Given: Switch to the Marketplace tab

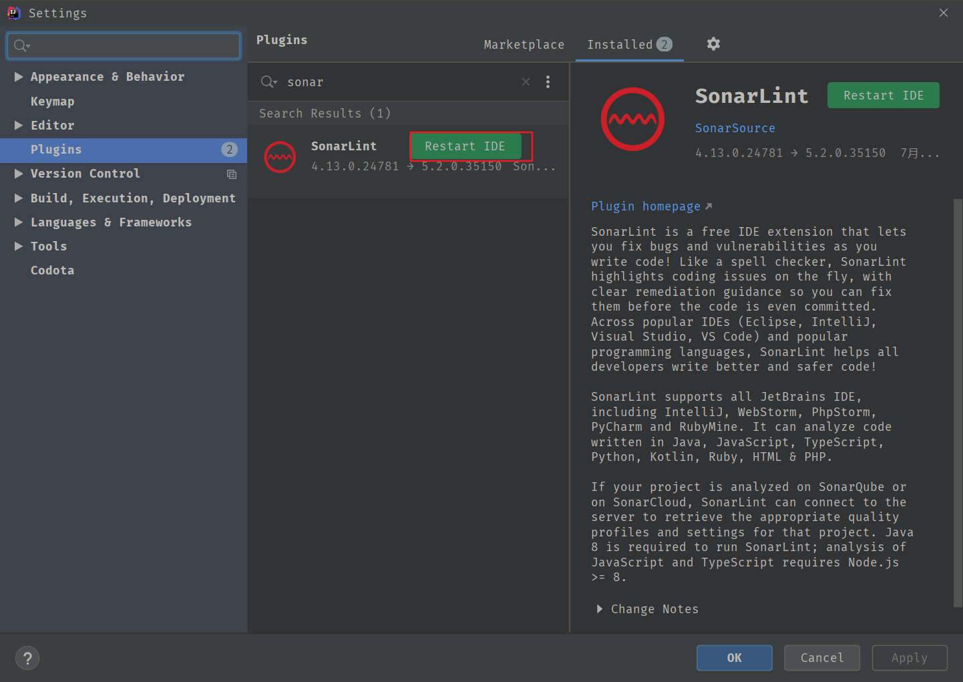Looking at the screenshot, I should pos(524,44).
